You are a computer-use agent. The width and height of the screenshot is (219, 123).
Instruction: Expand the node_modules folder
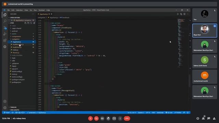coord(22,55)
